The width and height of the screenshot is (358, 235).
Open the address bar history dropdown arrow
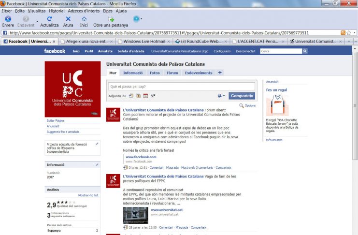[x=354, y=33]
